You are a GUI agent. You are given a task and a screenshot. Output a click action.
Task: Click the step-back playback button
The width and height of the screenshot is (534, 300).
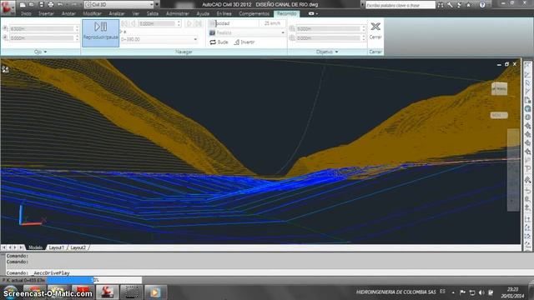point(133,23)
